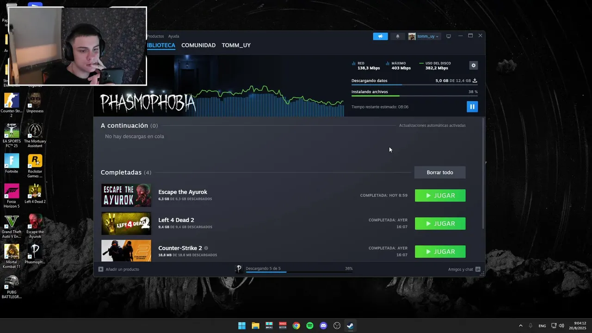Click Añadir un producto
The image size is (592, 333).
click(119, 269)
